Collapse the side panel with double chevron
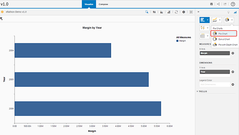The width and height of the screenshot is (239, 135). (x=199, y=12)
